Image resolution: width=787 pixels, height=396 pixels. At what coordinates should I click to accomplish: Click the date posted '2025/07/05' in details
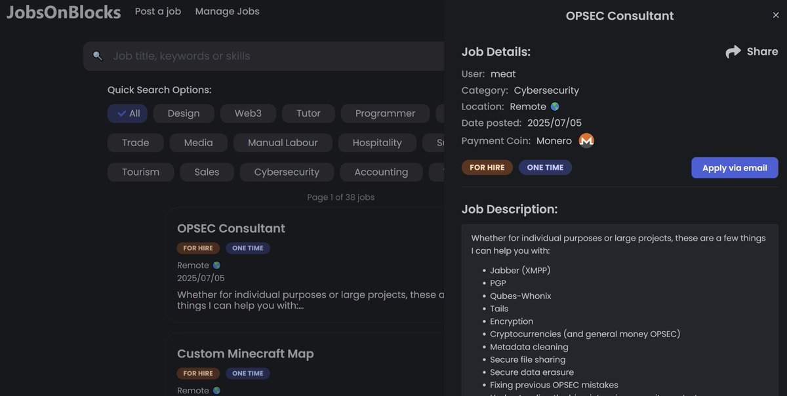(554, 123)
